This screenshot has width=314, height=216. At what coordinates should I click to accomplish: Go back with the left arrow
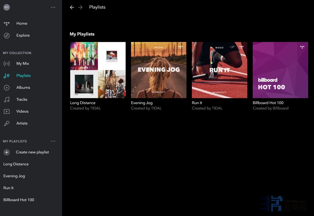click(72, 7)
